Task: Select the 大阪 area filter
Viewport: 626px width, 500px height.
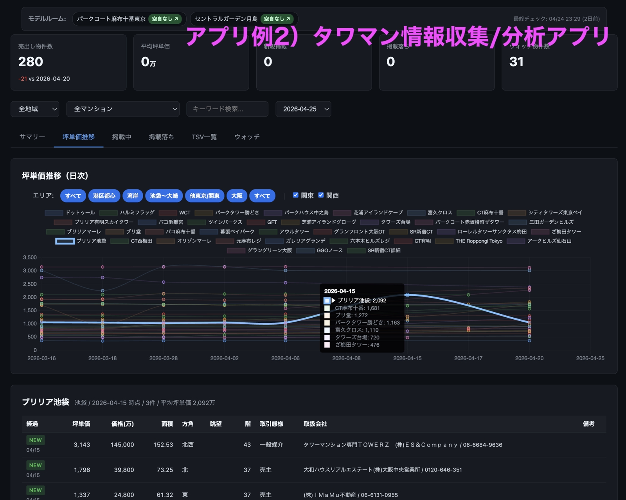Action: click(x=237, y=196)
